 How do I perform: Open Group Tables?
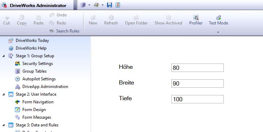click(x=31, y=71)
